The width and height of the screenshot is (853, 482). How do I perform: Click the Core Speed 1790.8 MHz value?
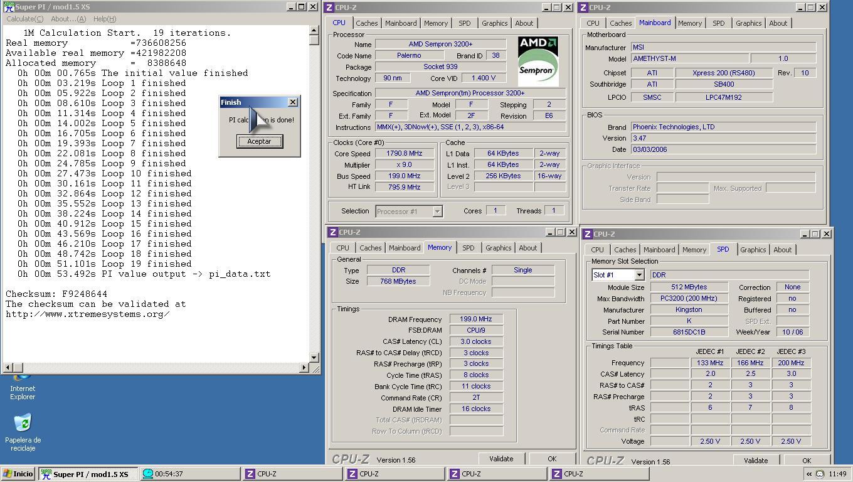pos(405,154)
